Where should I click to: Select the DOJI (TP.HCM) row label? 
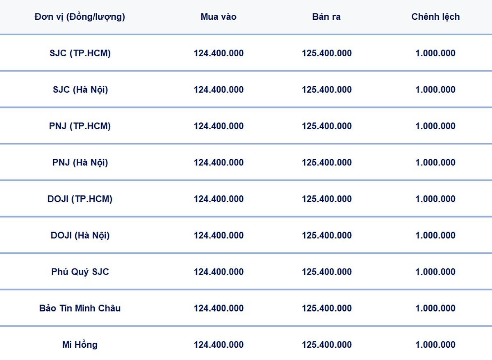pos(80,199)
